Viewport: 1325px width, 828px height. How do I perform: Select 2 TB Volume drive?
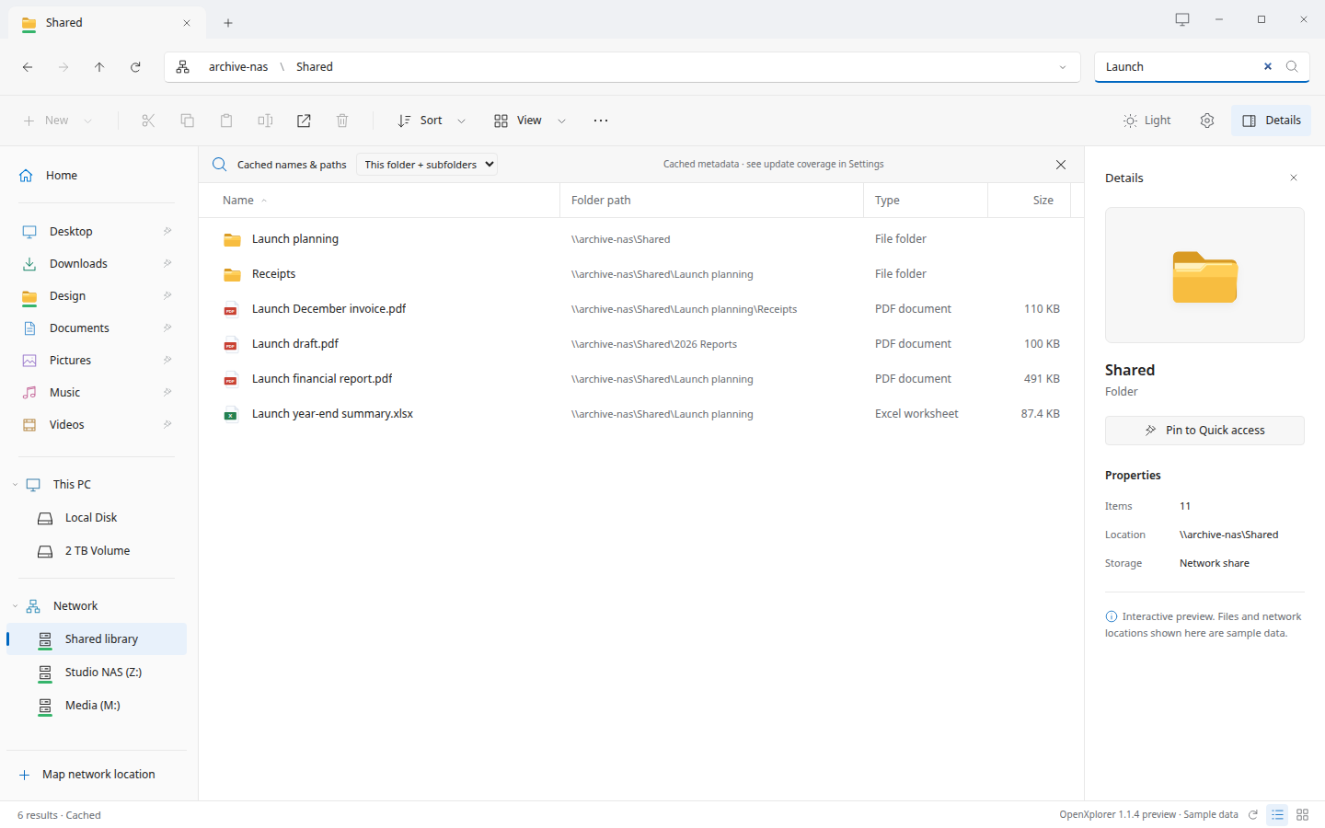[97, 551]
